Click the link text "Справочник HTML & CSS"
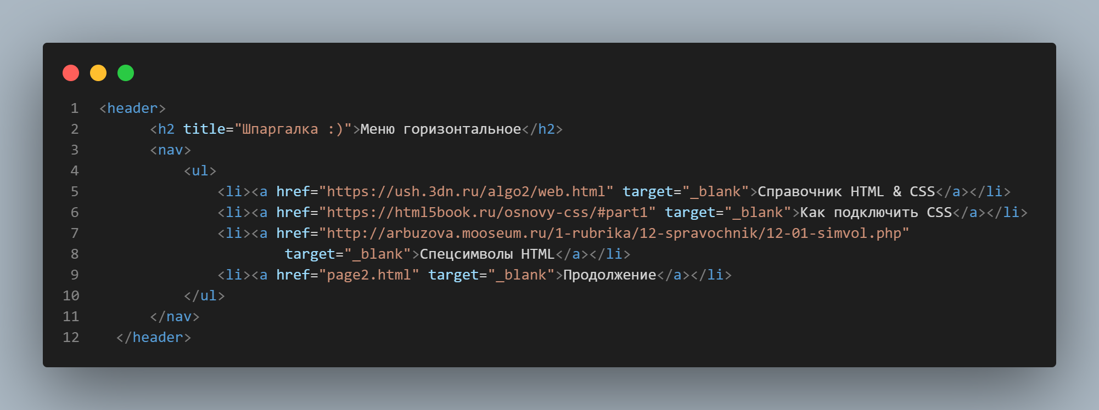This screenshot has width=1099, height=410. tap(846, 192)
